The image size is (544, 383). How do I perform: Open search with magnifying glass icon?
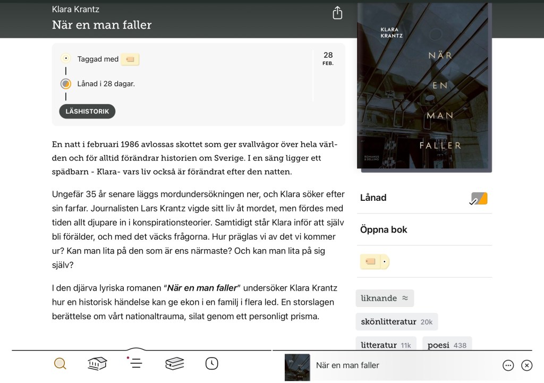coord(61,364)
